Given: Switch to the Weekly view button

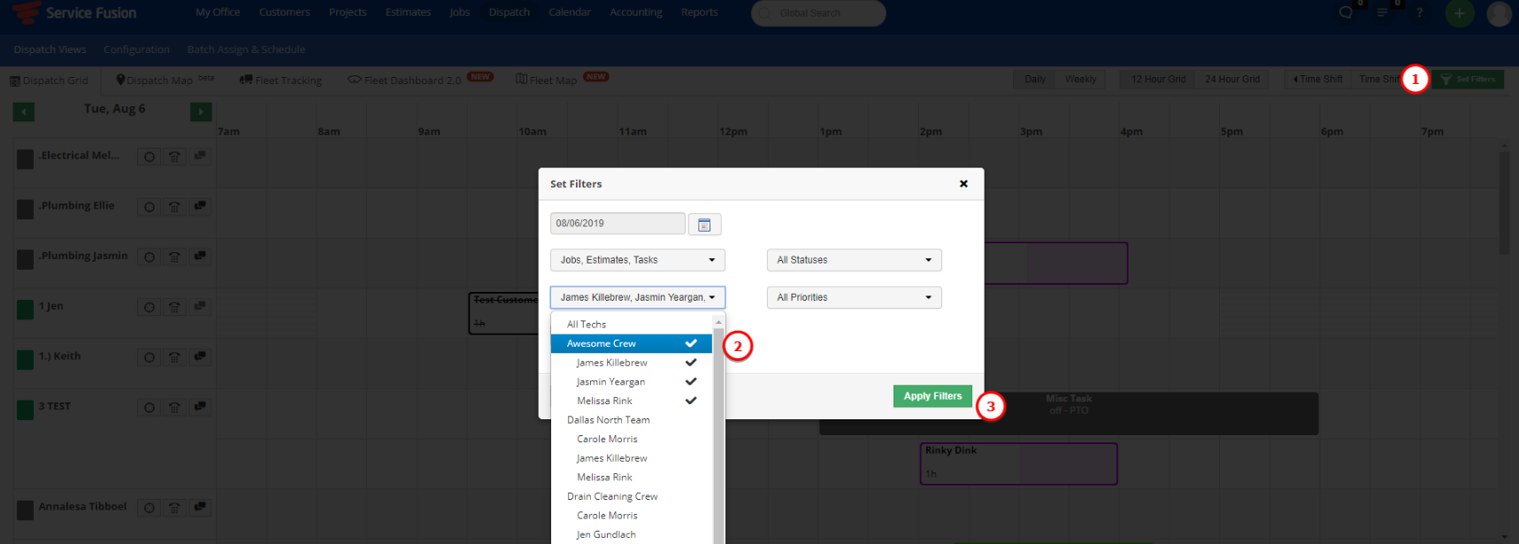Looking at the screenshot, I should [1080, 80].
